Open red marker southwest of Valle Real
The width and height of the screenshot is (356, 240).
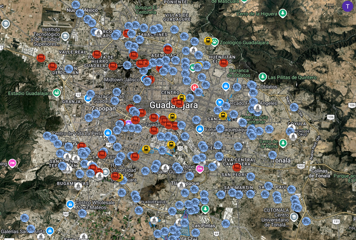tap(41, 58)
